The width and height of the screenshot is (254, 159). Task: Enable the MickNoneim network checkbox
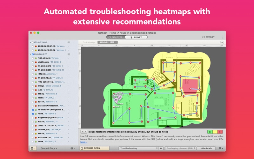(33, 62)
